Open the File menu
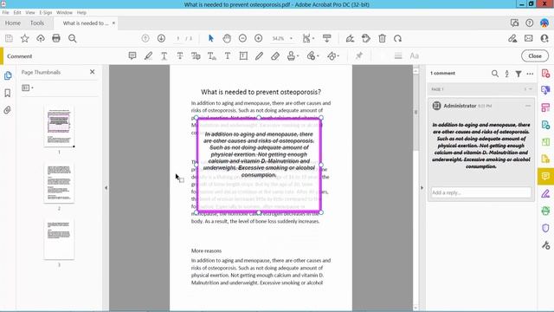The image size is (554, 312). point(6,12)
